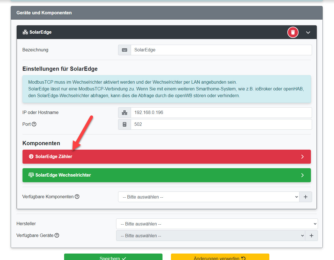Click the Bezeichnung label

(35, 50)
